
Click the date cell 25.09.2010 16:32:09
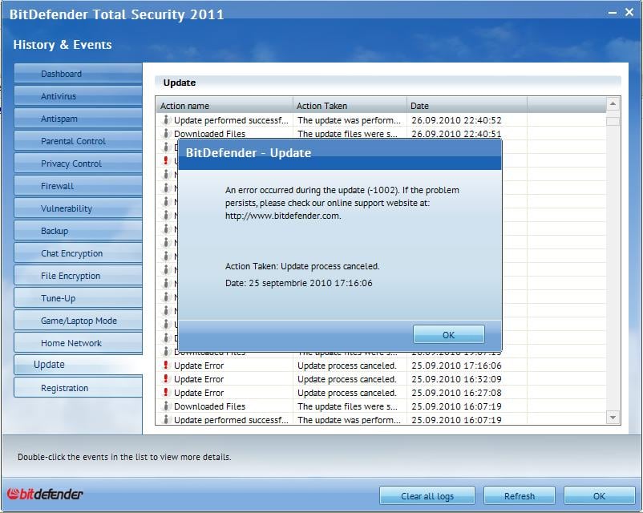click(x=456, y=379)
